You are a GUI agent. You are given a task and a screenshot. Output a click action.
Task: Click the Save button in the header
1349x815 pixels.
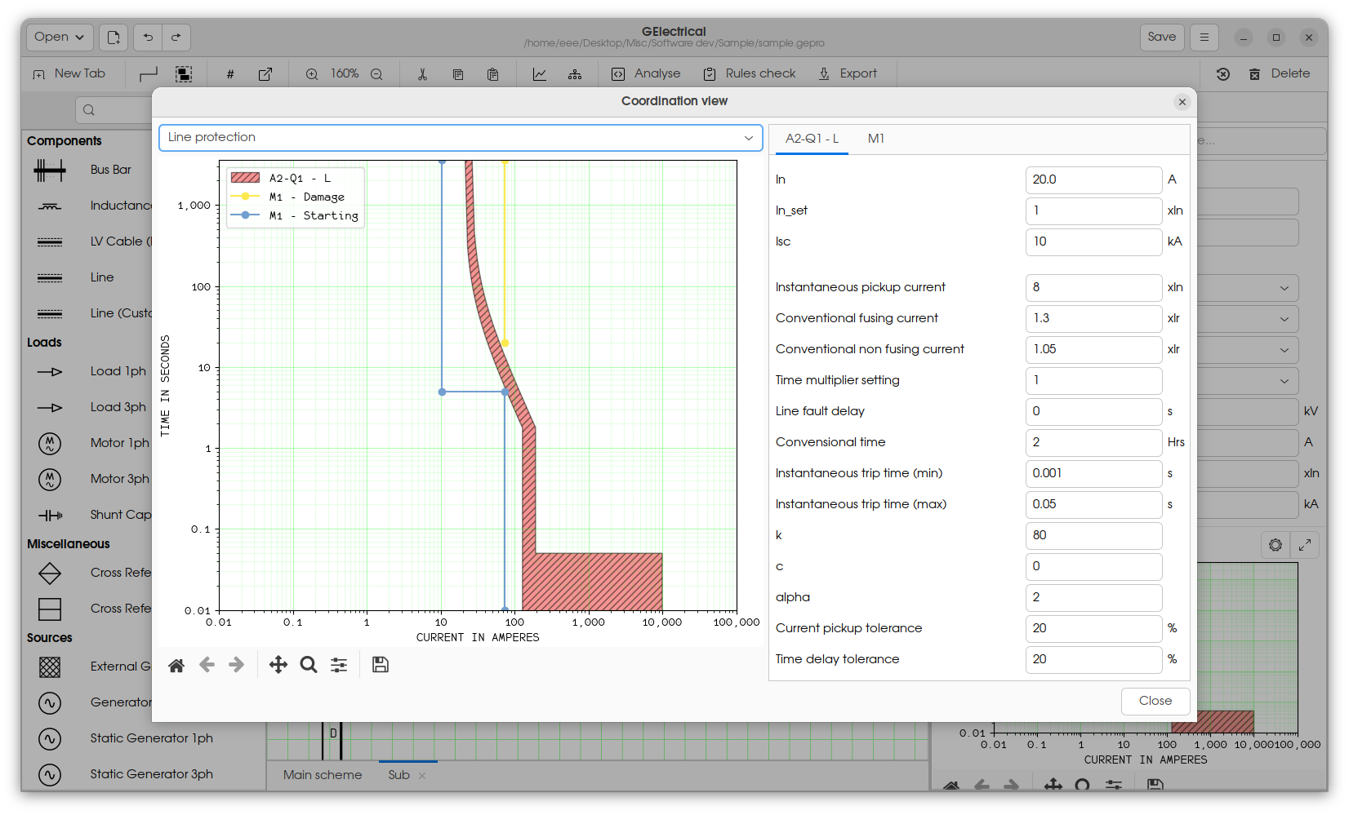click(1162, 38)
